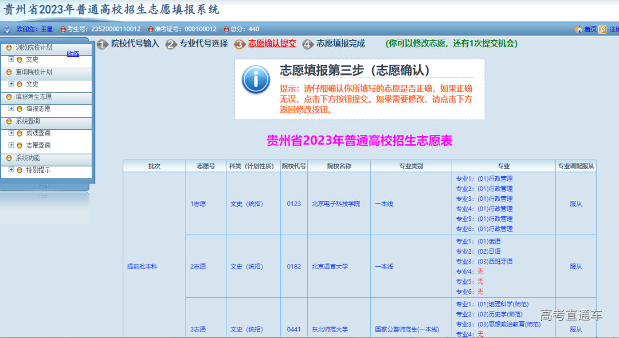Expand the 特别提示 tree node
619x338 pixels.
pyautogui.click(x=11, y=170)
